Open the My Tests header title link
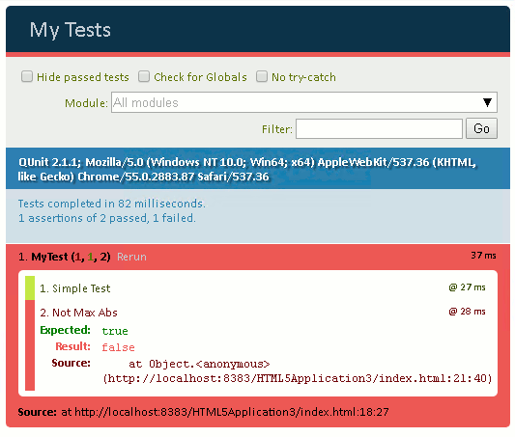This screenshot has height=437, width=515. (71, 30)
